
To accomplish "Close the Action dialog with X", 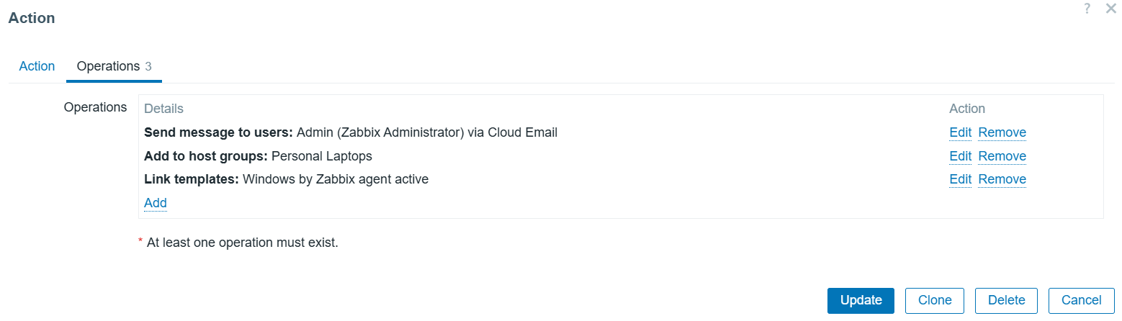I will click(1110, 9).
